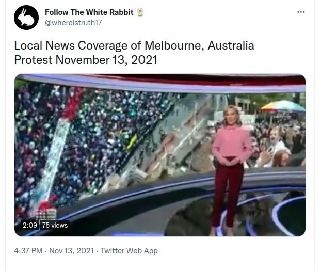Play the Melbourne protest news video

click(x=160, y=155)
